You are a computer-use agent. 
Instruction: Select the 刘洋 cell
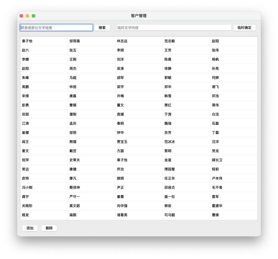[139, 59]
